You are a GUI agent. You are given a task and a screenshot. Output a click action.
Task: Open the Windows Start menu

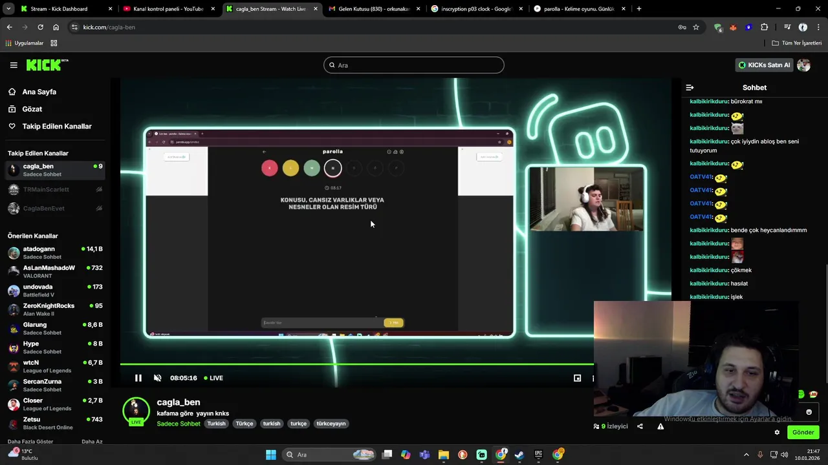tap(271, 455)
